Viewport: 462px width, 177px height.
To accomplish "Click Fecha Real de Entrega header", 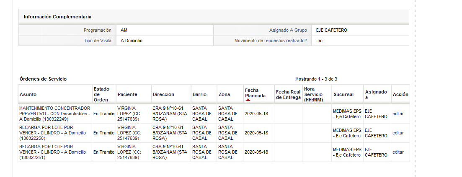I will tap(288, 94).
